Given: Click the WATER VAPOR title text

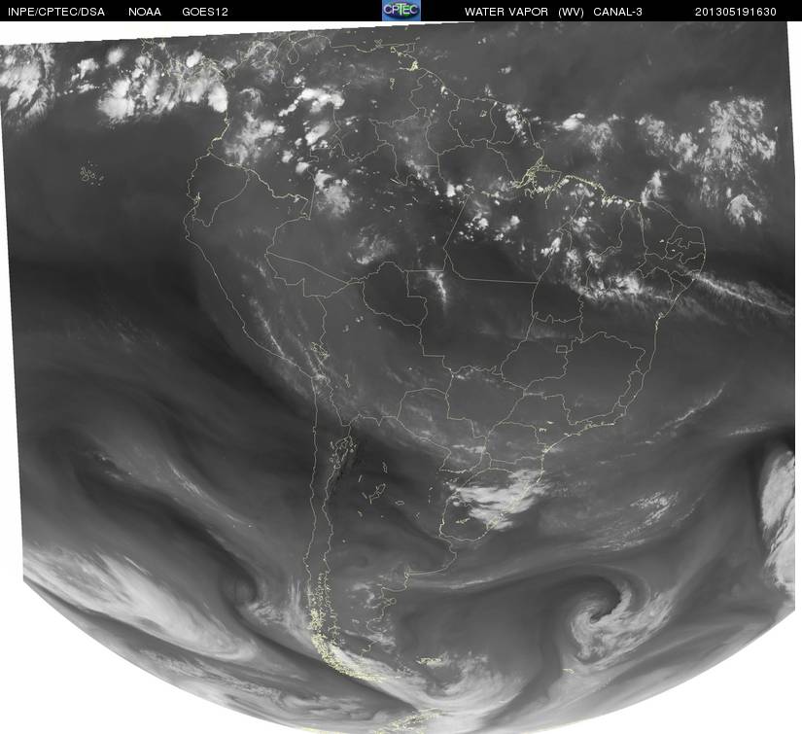Looking at the screenshot, I should 506,12.
